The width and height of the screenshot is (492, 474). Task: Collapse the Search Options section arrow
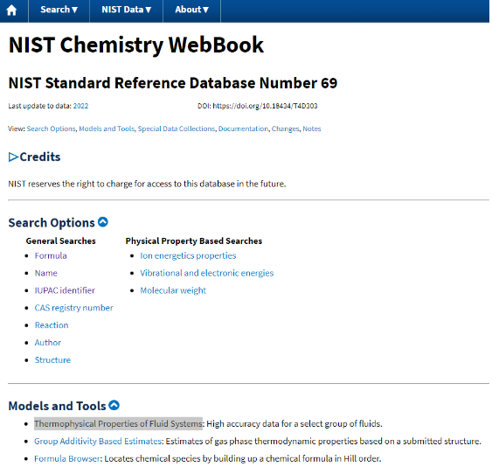pos(103,222)
